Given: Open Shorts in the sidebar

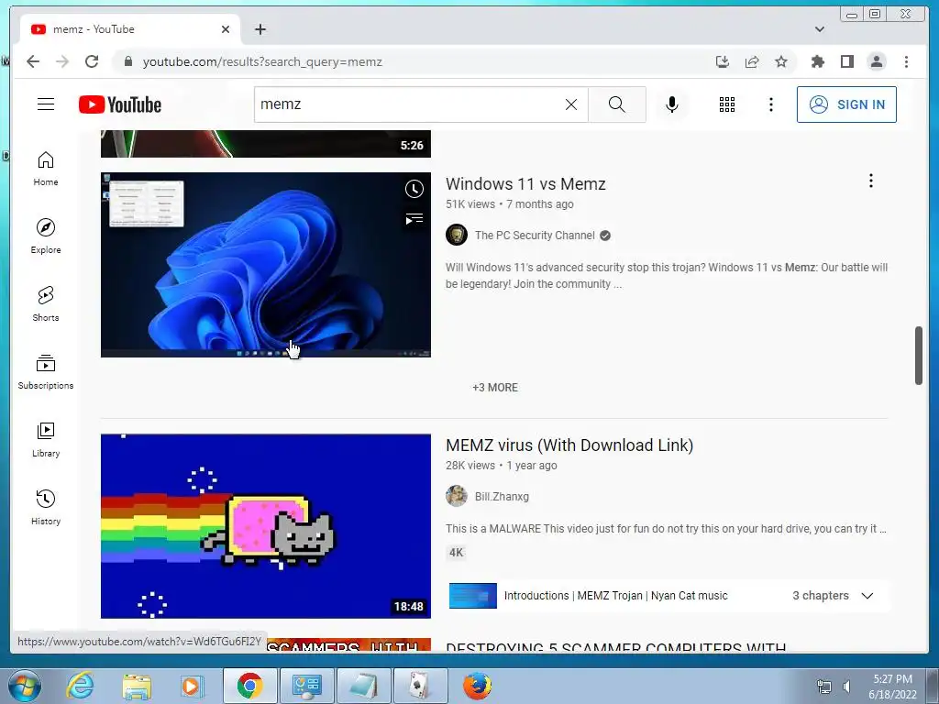Looking at the screenshot, I should (46, 304).
